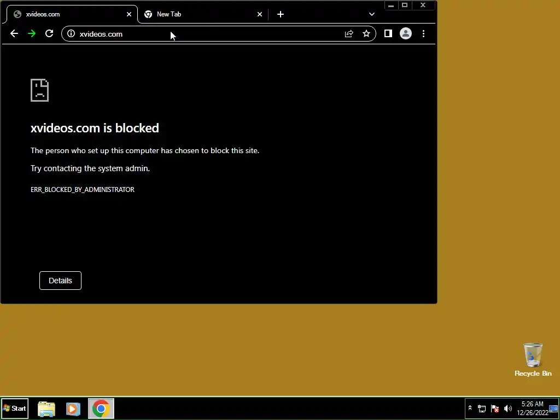Open the Action Center flag icon
The width and height of the screenshot is (560, 420).
[494, 409]
